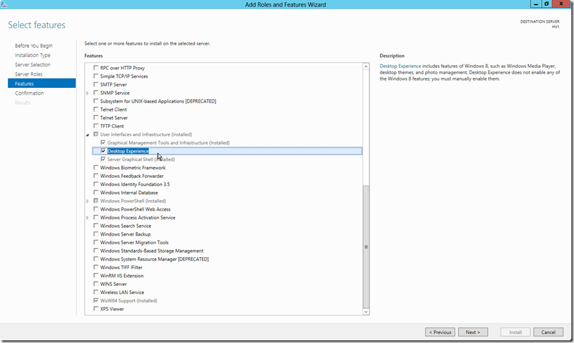Select the SNMP Service row text
This screenshot has width=574, height=343.
click(115, 93)
